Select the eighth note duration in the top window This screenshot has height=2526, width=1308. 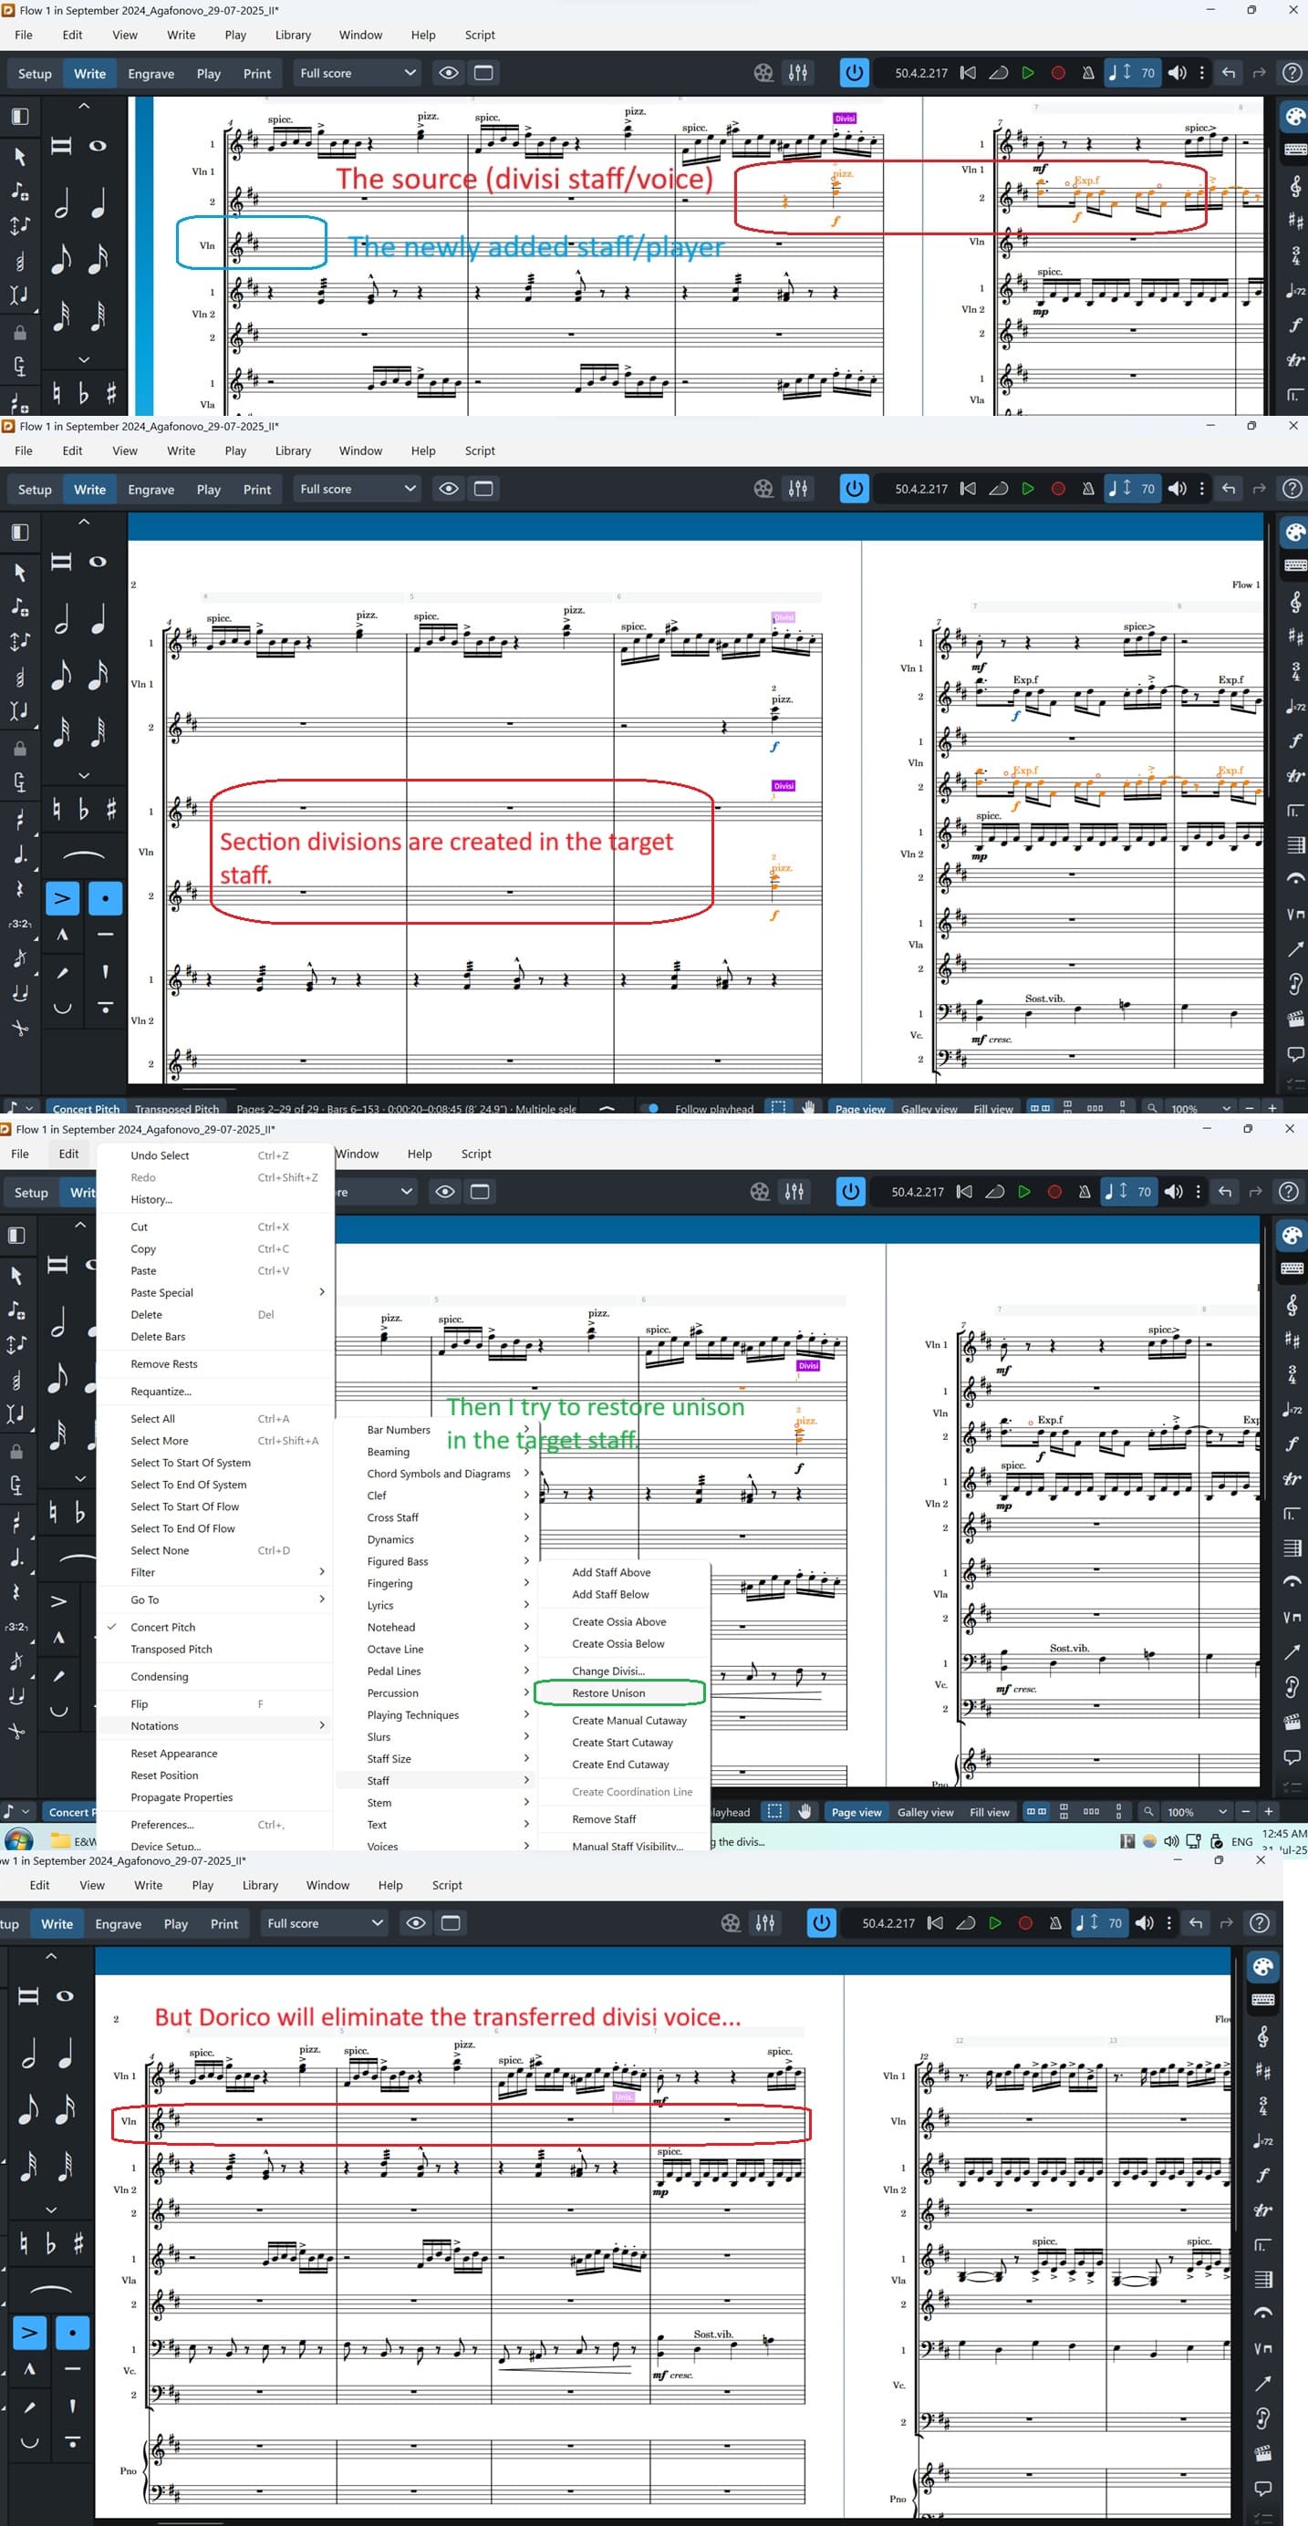point(61,259)
